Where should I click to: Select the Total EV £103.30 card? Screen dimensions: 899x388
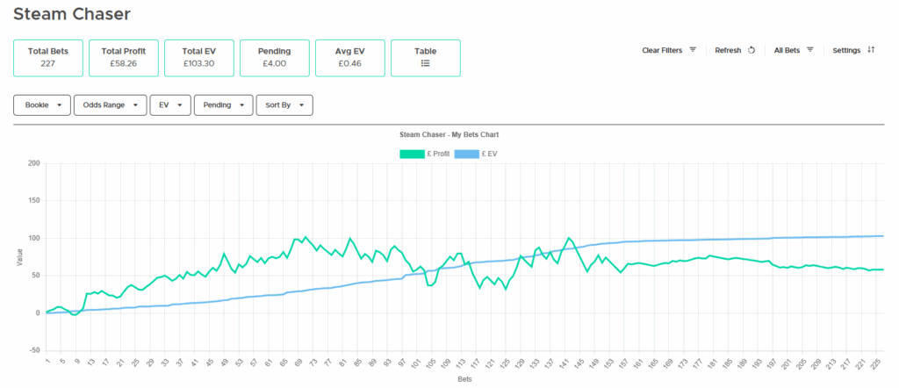(x=199, y=58)
